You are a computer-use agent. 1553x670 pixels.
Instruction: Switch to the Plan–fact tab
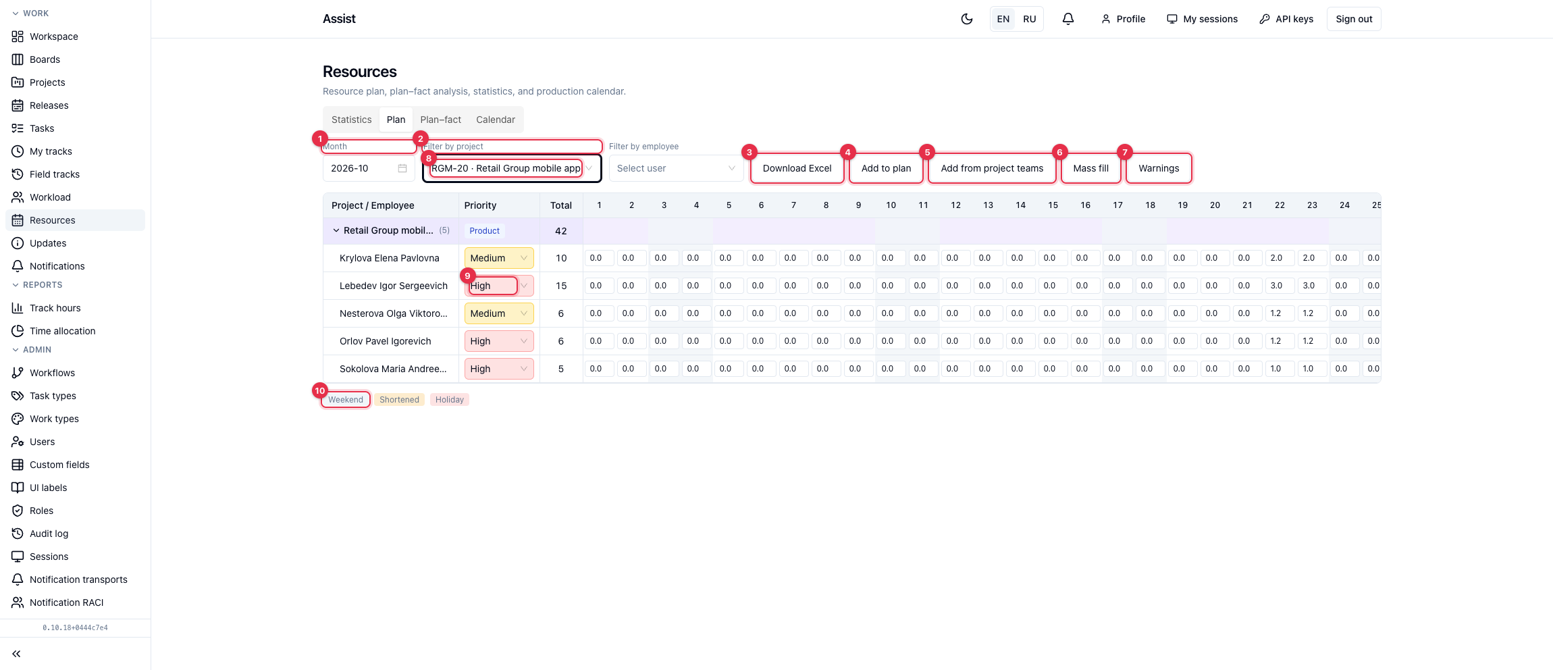[x=440, y=120]
